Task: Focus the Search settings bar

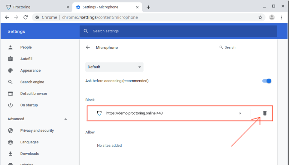Action: (x=178, y=31)
